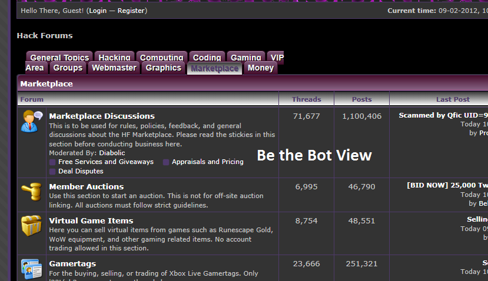
Task: Click thread count 23,666
Action: tap(307, 264)
